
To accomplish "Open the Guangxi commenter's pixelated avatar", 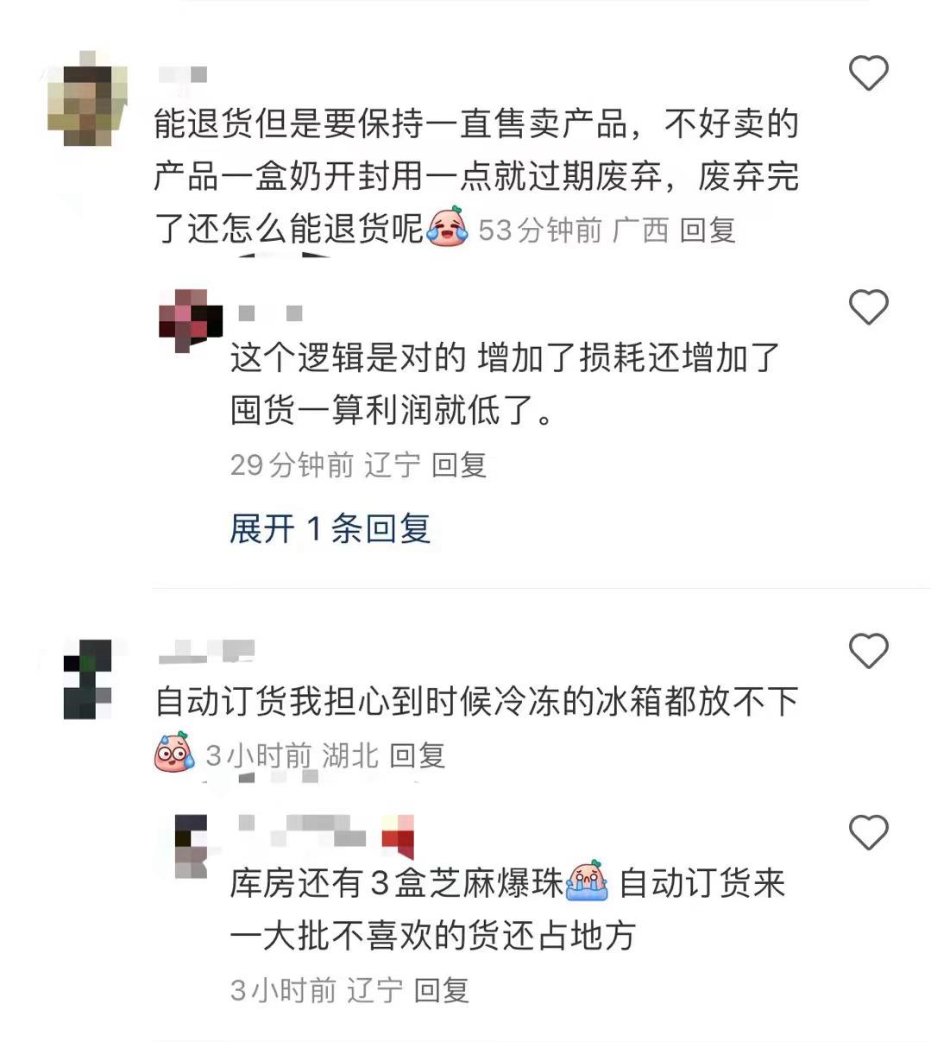I will click(88, 98).
